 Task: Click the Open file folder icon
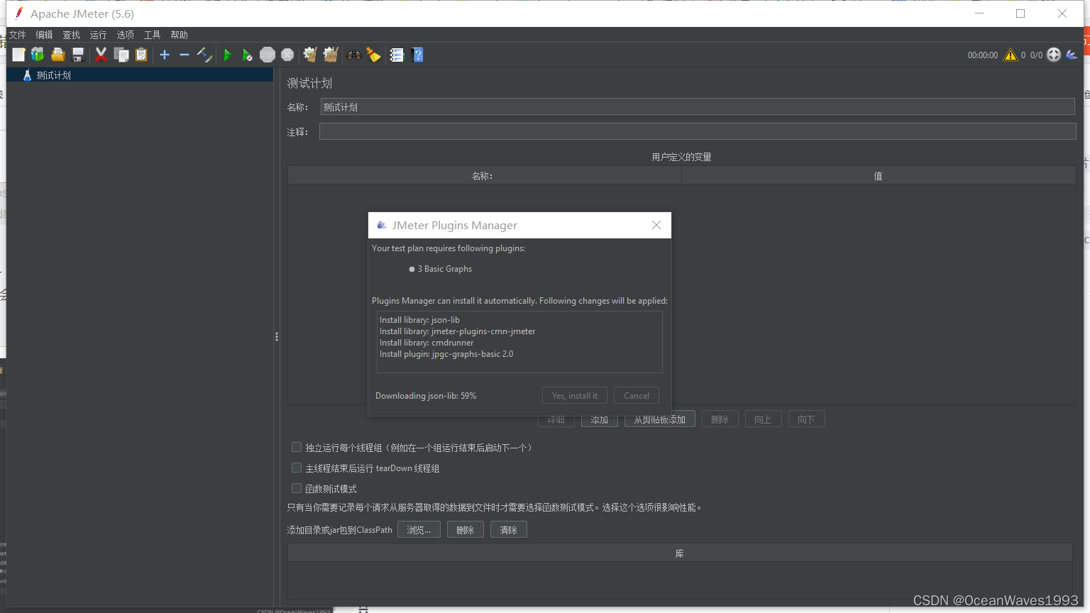click(x=58, y=55)
